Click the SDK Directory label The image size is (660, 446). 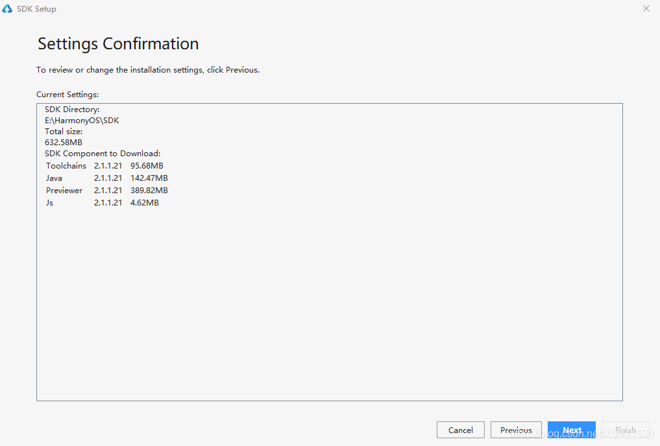tap(72, 110)
